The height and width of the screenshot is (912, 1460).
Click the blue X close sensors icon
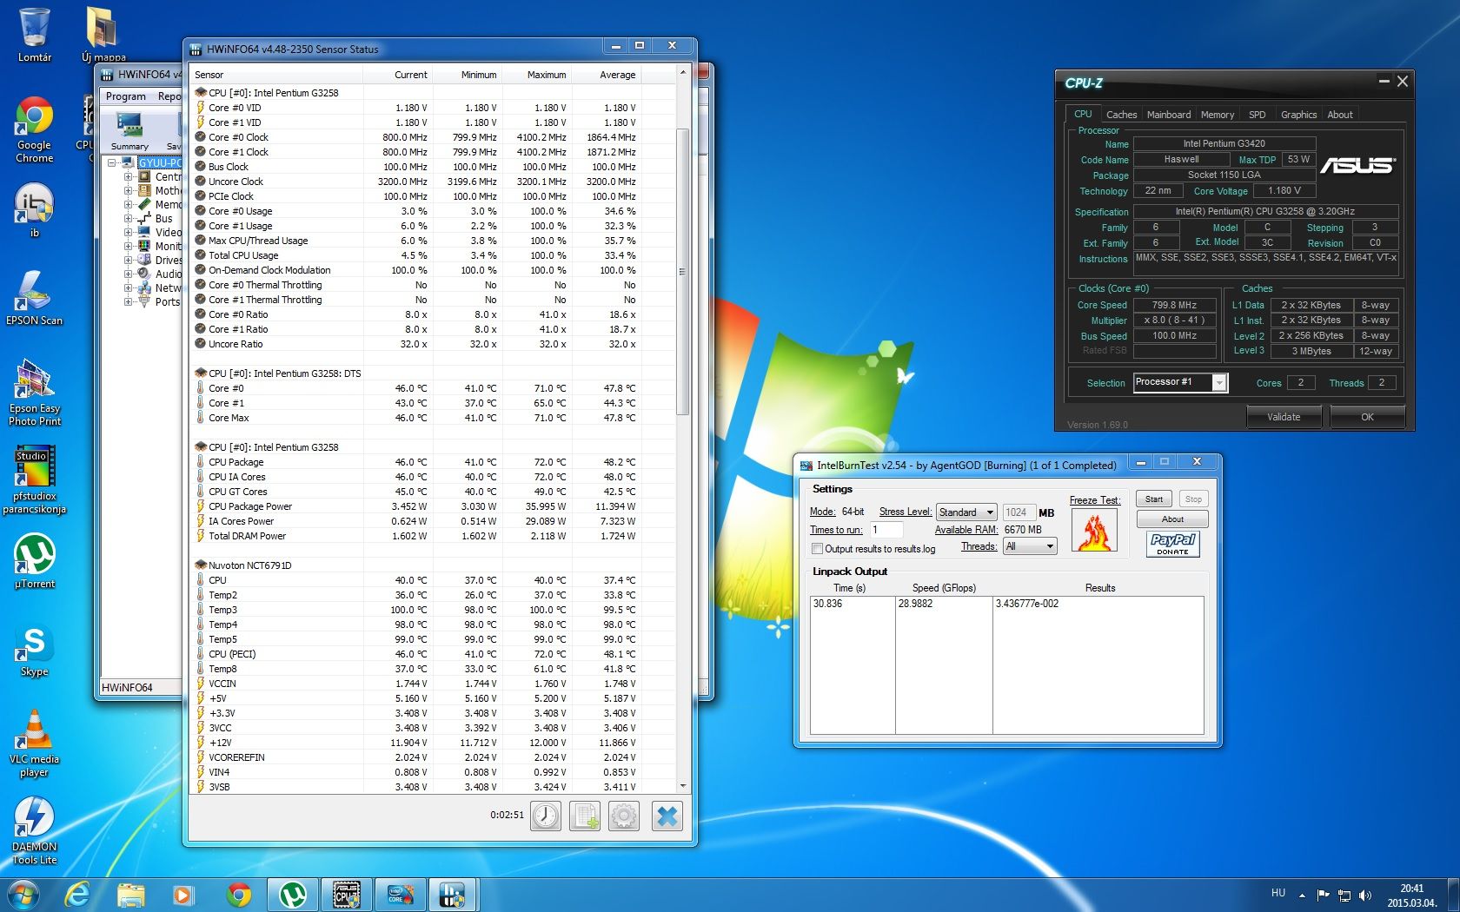(x=667, y=816)
